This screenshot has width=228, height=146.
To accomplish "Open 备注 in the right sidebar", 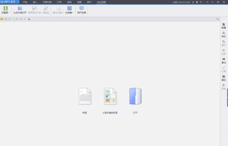I will click(224, 61).
